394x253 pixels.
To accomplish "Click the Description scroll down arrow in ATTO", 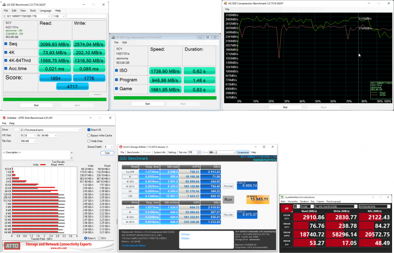I will pos(71,158).
